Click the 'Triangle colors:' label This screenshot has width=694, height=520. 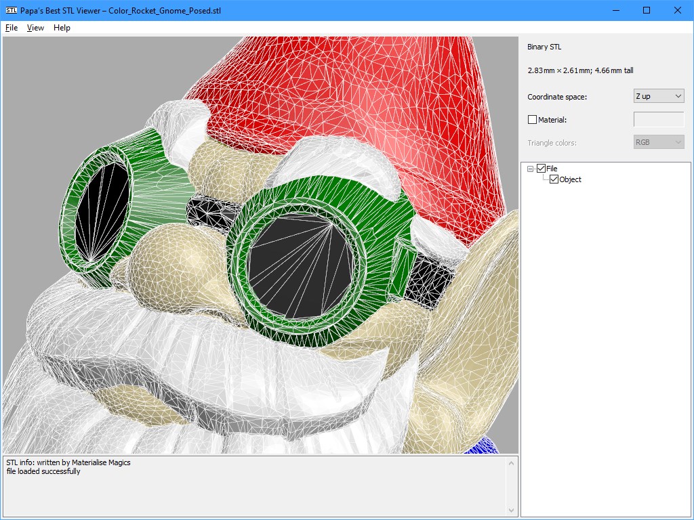552,143
